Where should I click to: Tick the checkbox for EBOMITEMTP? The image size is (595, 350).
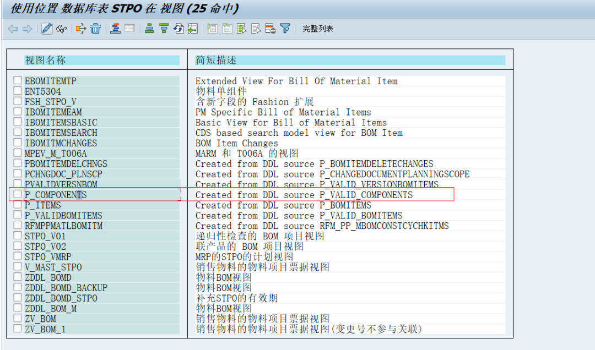pos(18,80)
